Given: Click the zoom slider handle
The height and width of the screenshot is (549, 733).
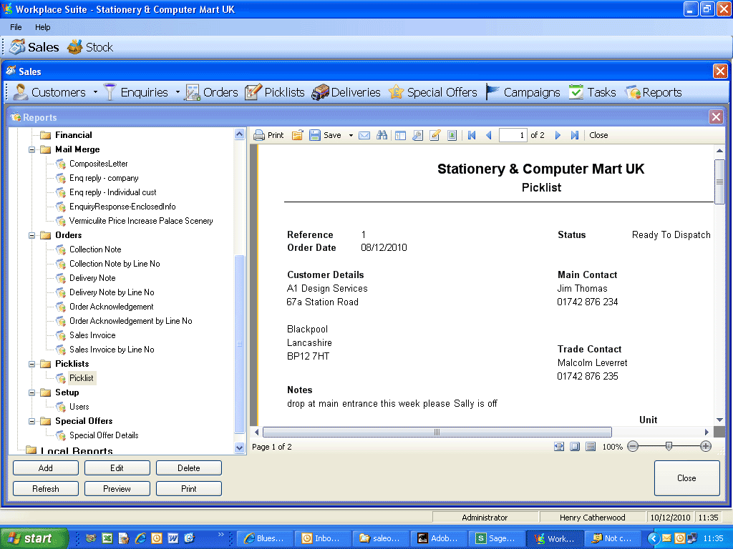Looking at the screenshot, I should (669, 447).
